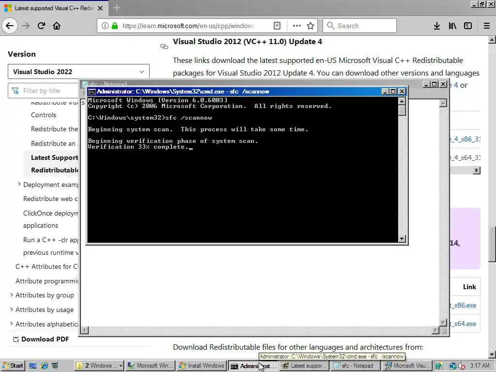Switch to Microsoft Visu... taskbar item

point(407,366)
